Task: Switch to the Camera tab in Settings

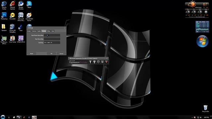Action: [34, 31]
